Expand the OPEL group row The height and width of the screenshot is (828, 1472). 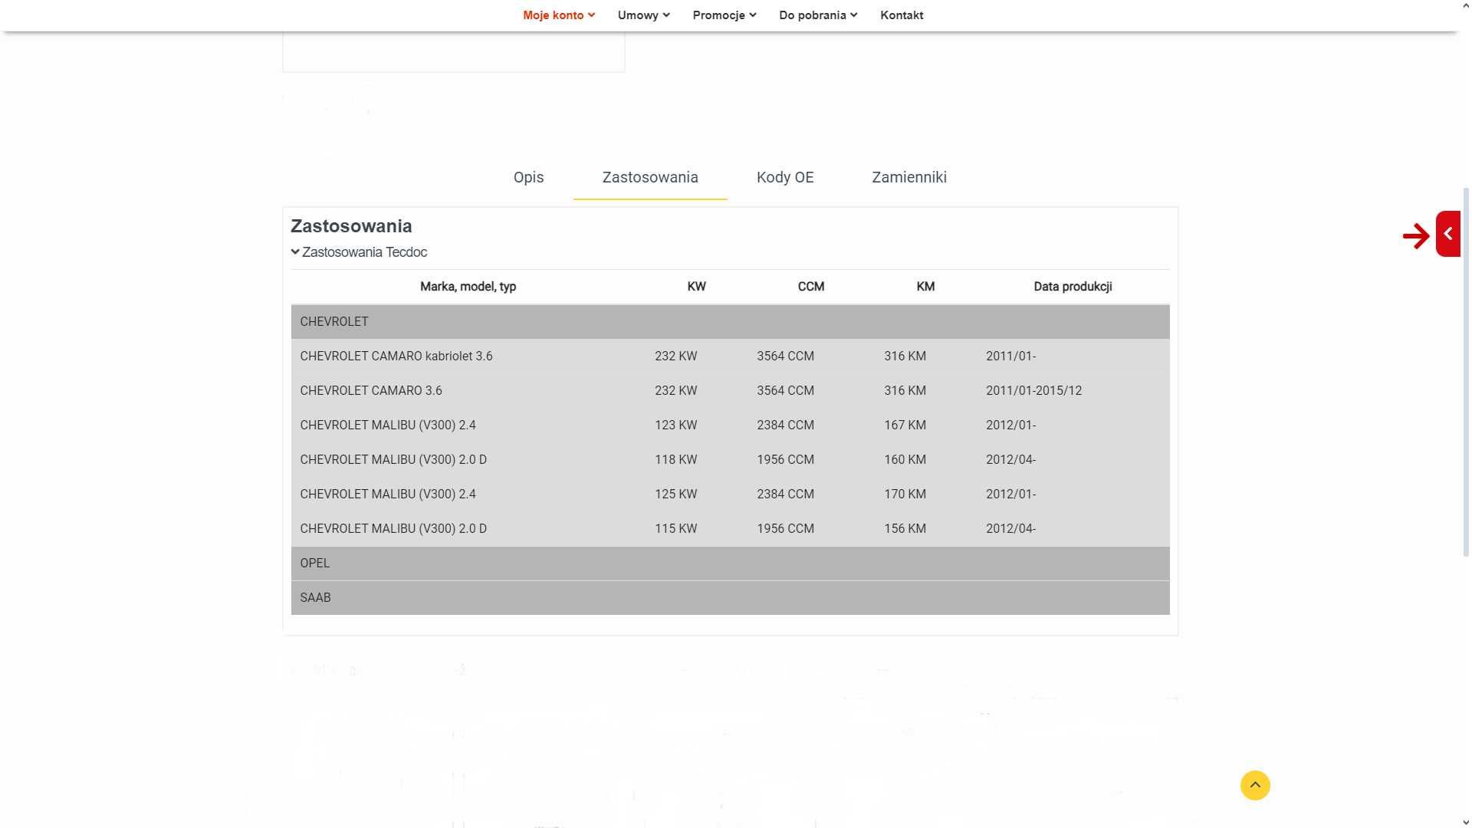point(730,563)
